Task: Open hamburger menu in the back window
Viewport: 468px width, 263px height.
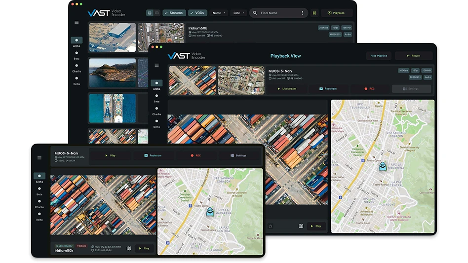Action: pos(77,22)
